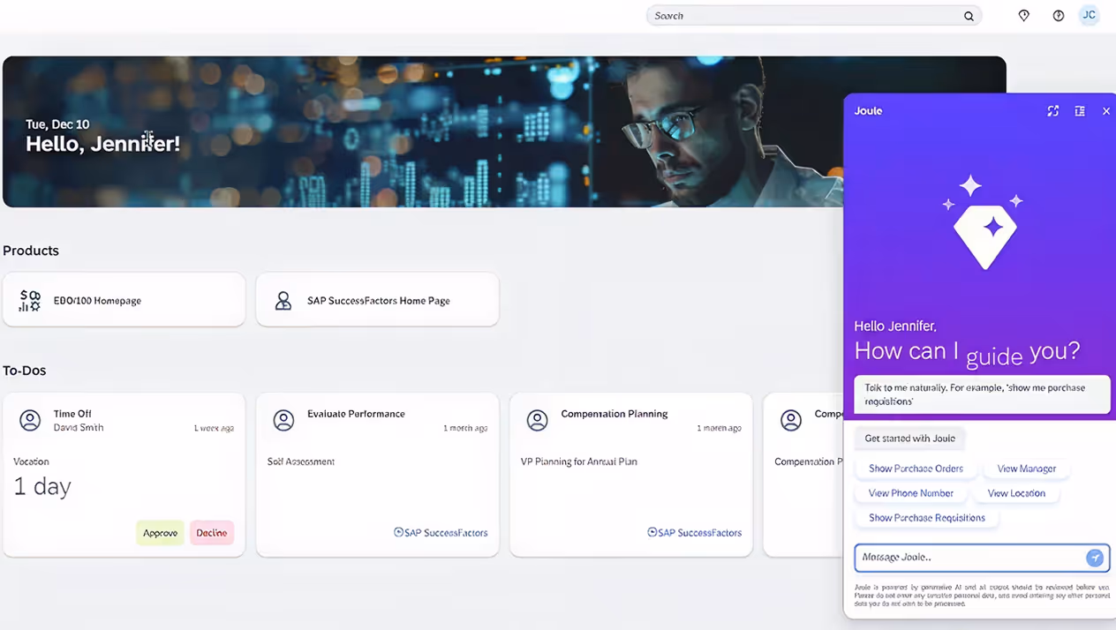Select the View Manager suggestion
1116x630 pixels.
pyautogui.click(x=1027, y=469)
